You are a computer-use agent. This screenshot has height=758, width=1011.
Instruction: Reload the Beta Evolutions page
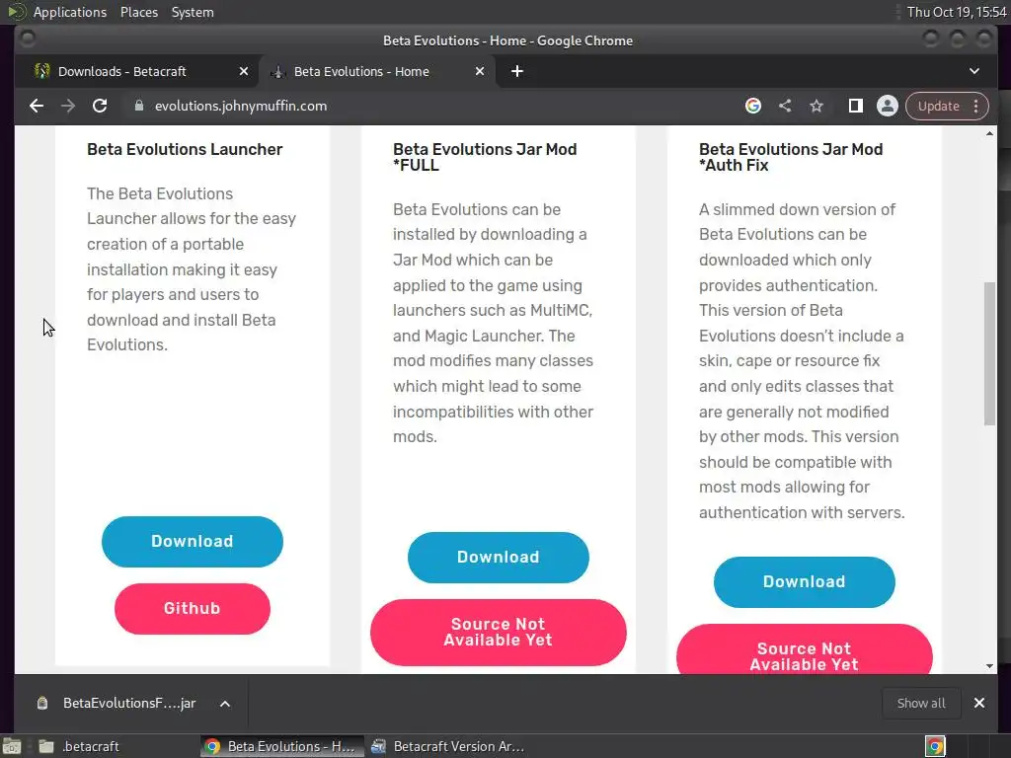pos(100,106)
